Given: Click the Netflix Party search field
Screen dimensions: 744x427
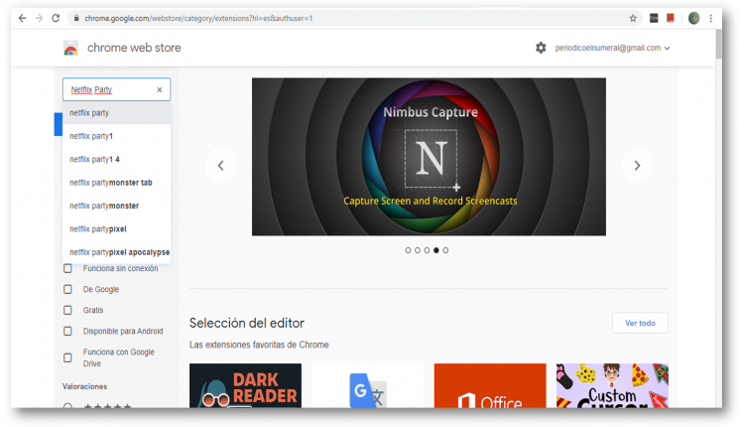Looking at the screenshot, I should pyautogui.click(x=109, y=89).
